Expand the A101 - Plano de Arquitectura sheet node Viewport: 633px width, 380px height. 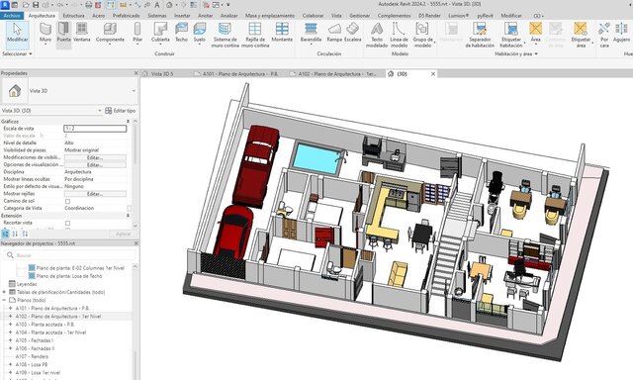tap(11, 308)
